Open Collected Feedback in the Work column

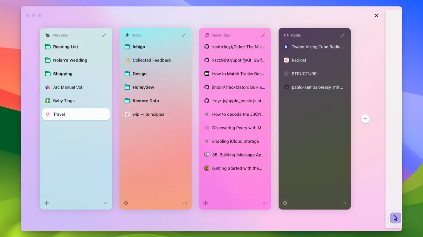pos(152,60)
